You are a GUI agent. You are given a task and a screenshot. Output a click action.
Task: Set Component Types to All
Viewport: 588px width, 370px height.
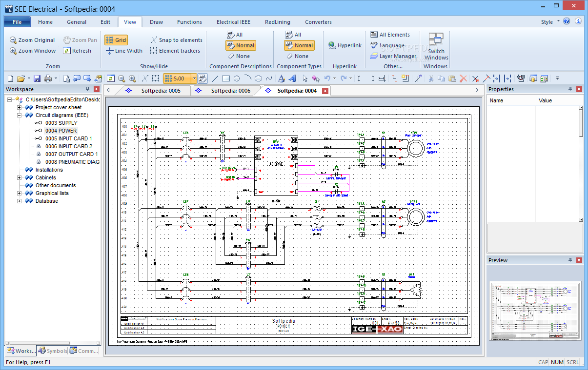coord(293,35)
